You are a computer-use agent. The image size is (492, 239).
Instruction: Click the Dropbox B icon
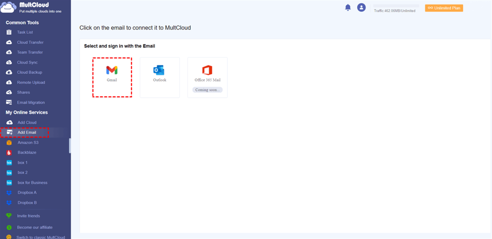click(x=9, y=203)
